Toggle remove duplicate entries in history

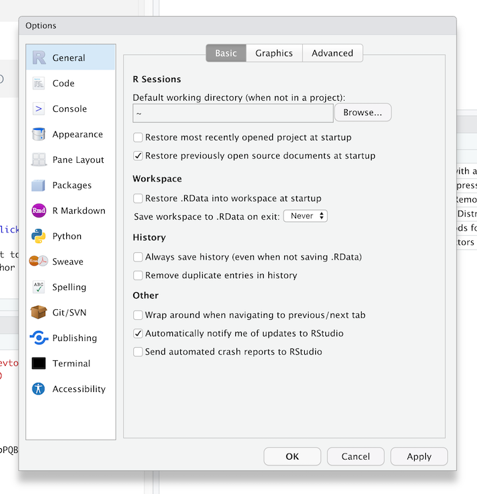(138, 275)
